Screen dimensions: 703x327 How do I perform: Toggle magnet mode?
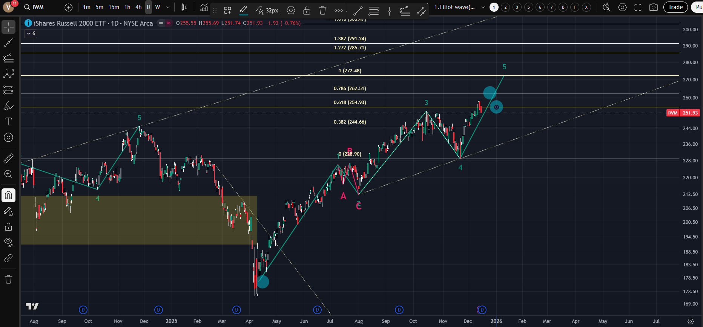click(x=8, y=195)
